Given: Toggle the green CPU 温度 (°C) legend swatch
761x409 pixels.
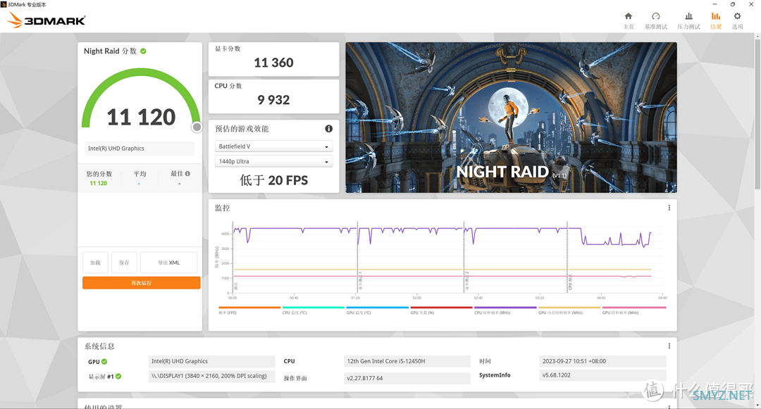Looking at the screenshot, I should pyautogui.click(x=314, y=307).
